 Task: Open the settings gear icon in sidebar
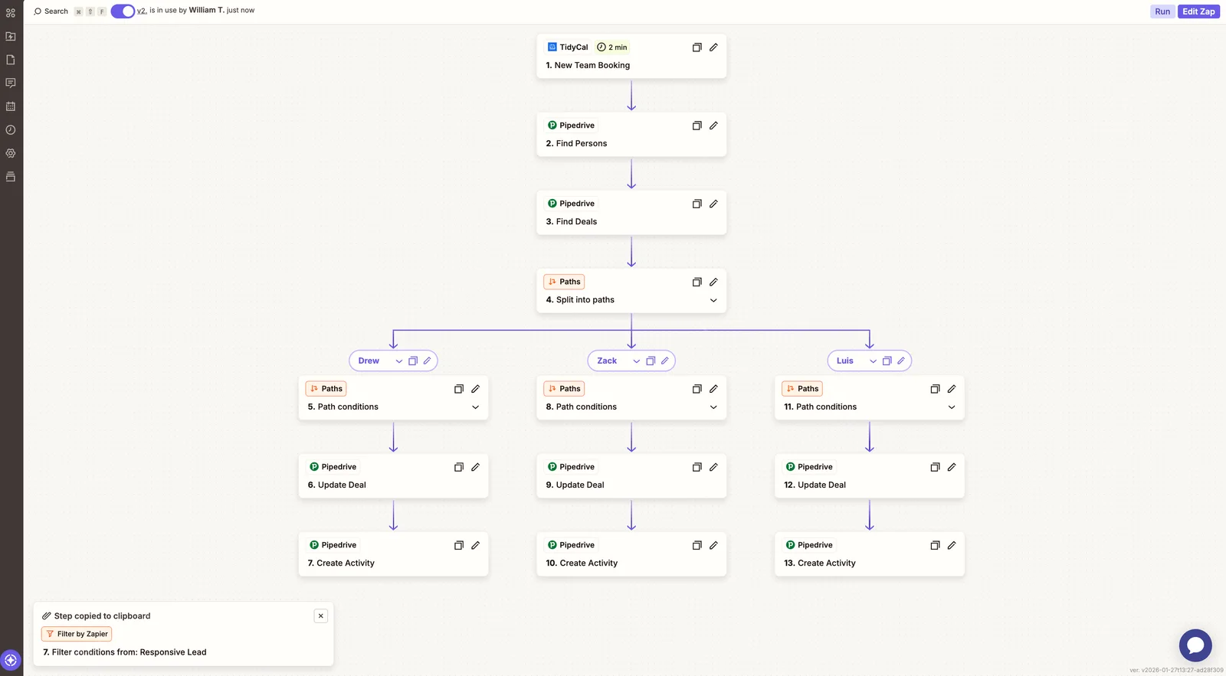[x=11, y=153]
